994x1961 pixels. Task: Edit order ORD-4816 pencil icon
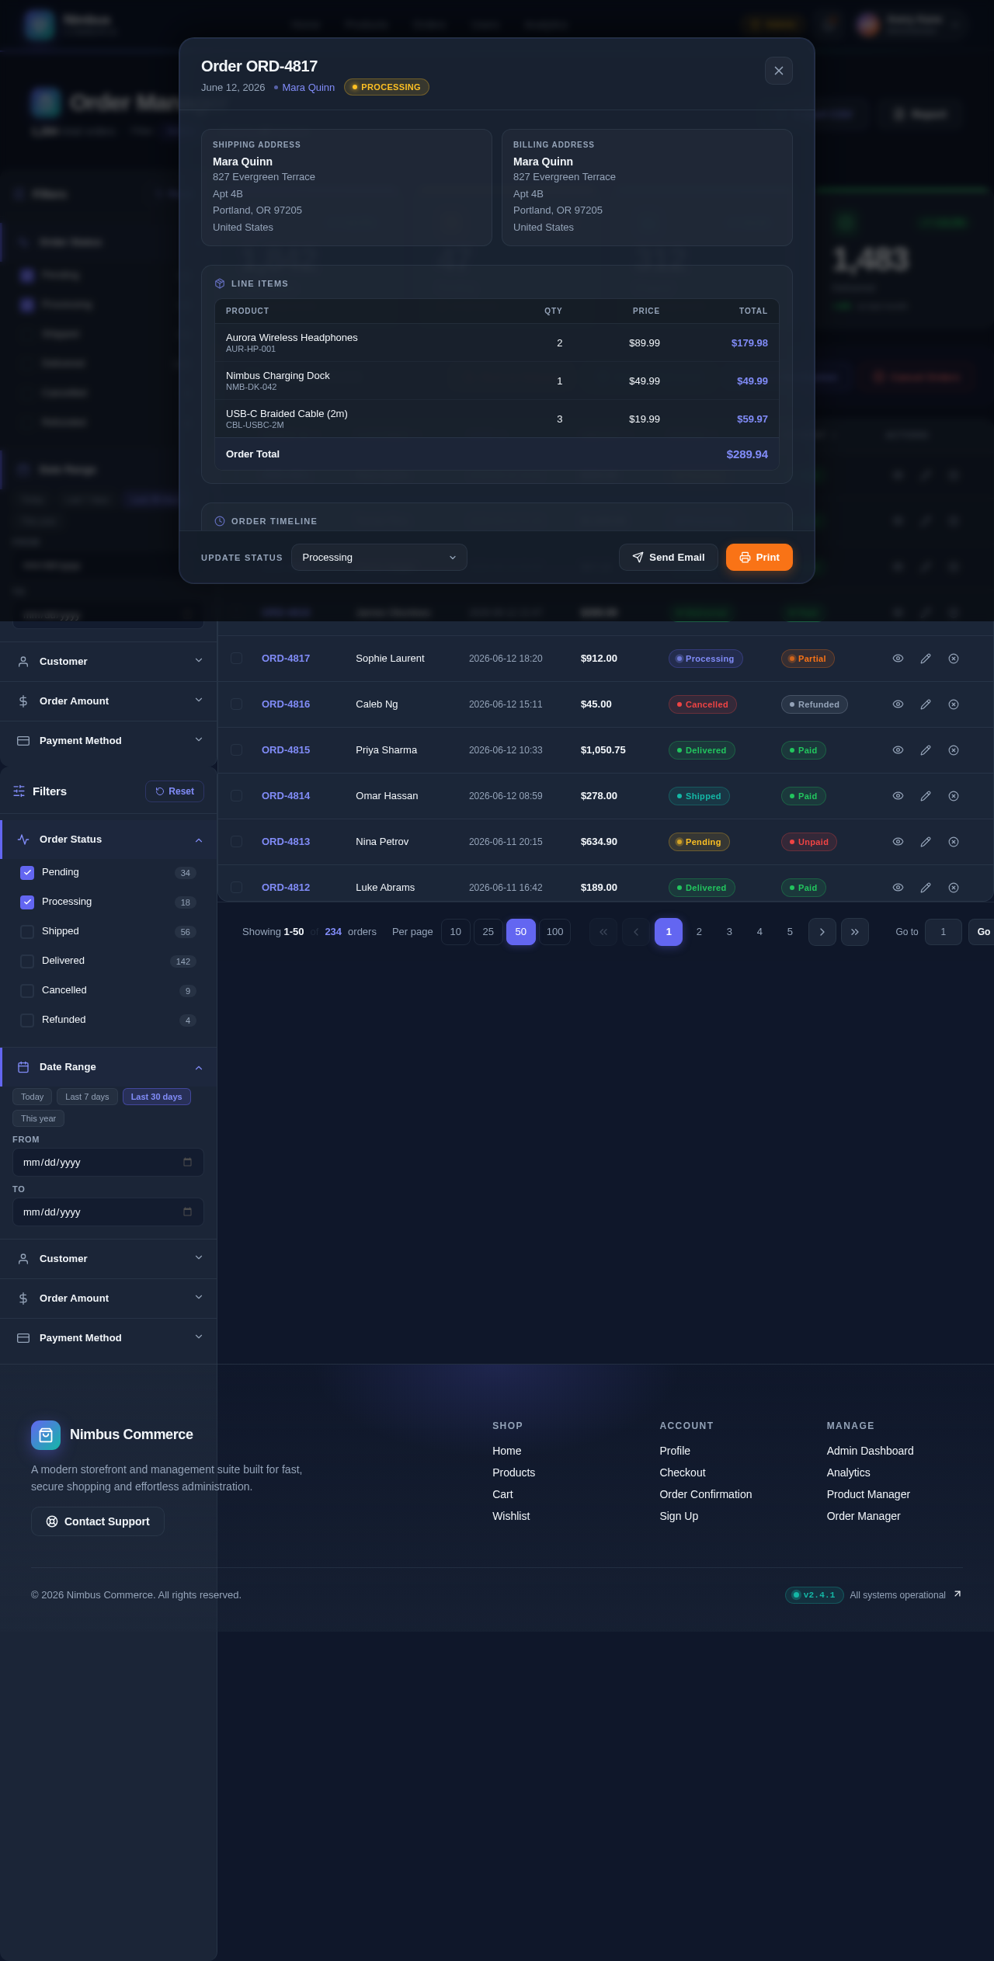pos(926,704)
